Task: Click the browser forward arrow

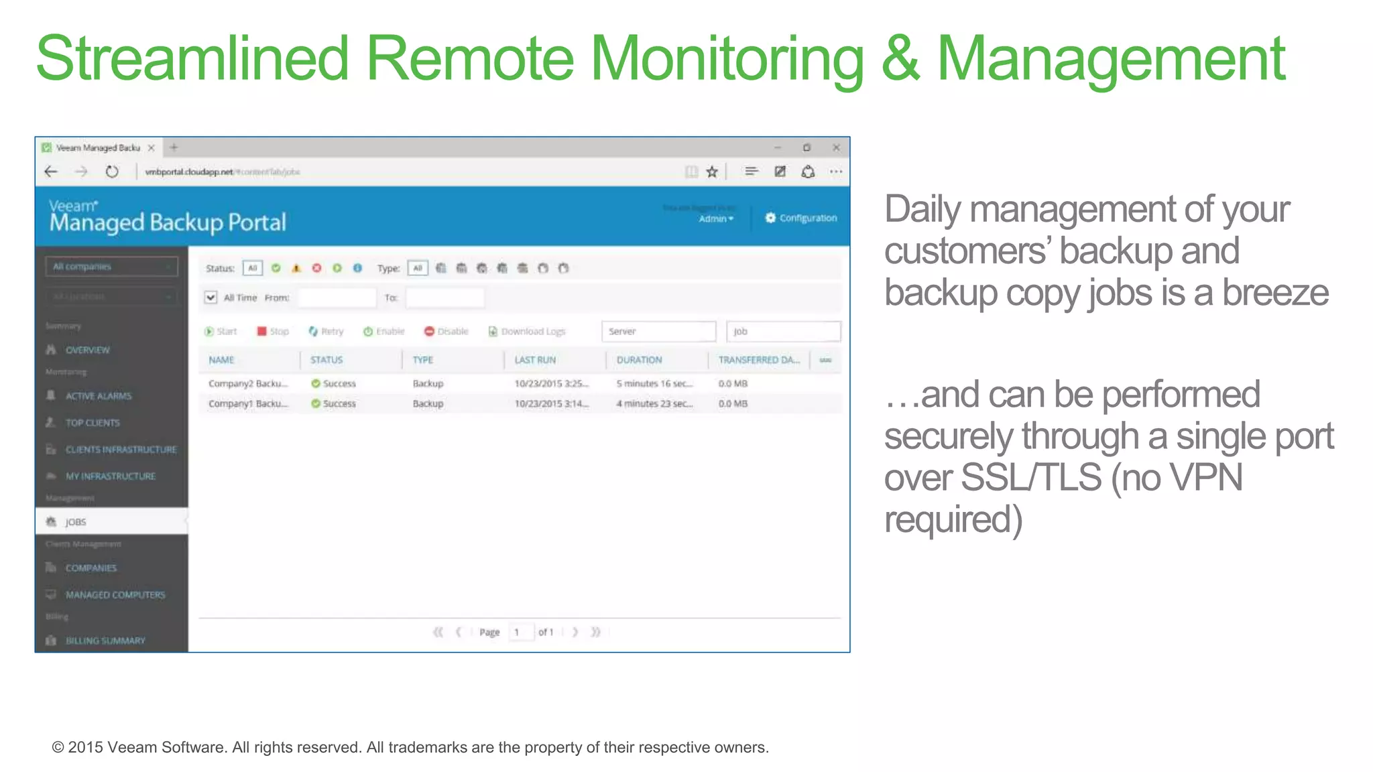Action: point(81,172)
